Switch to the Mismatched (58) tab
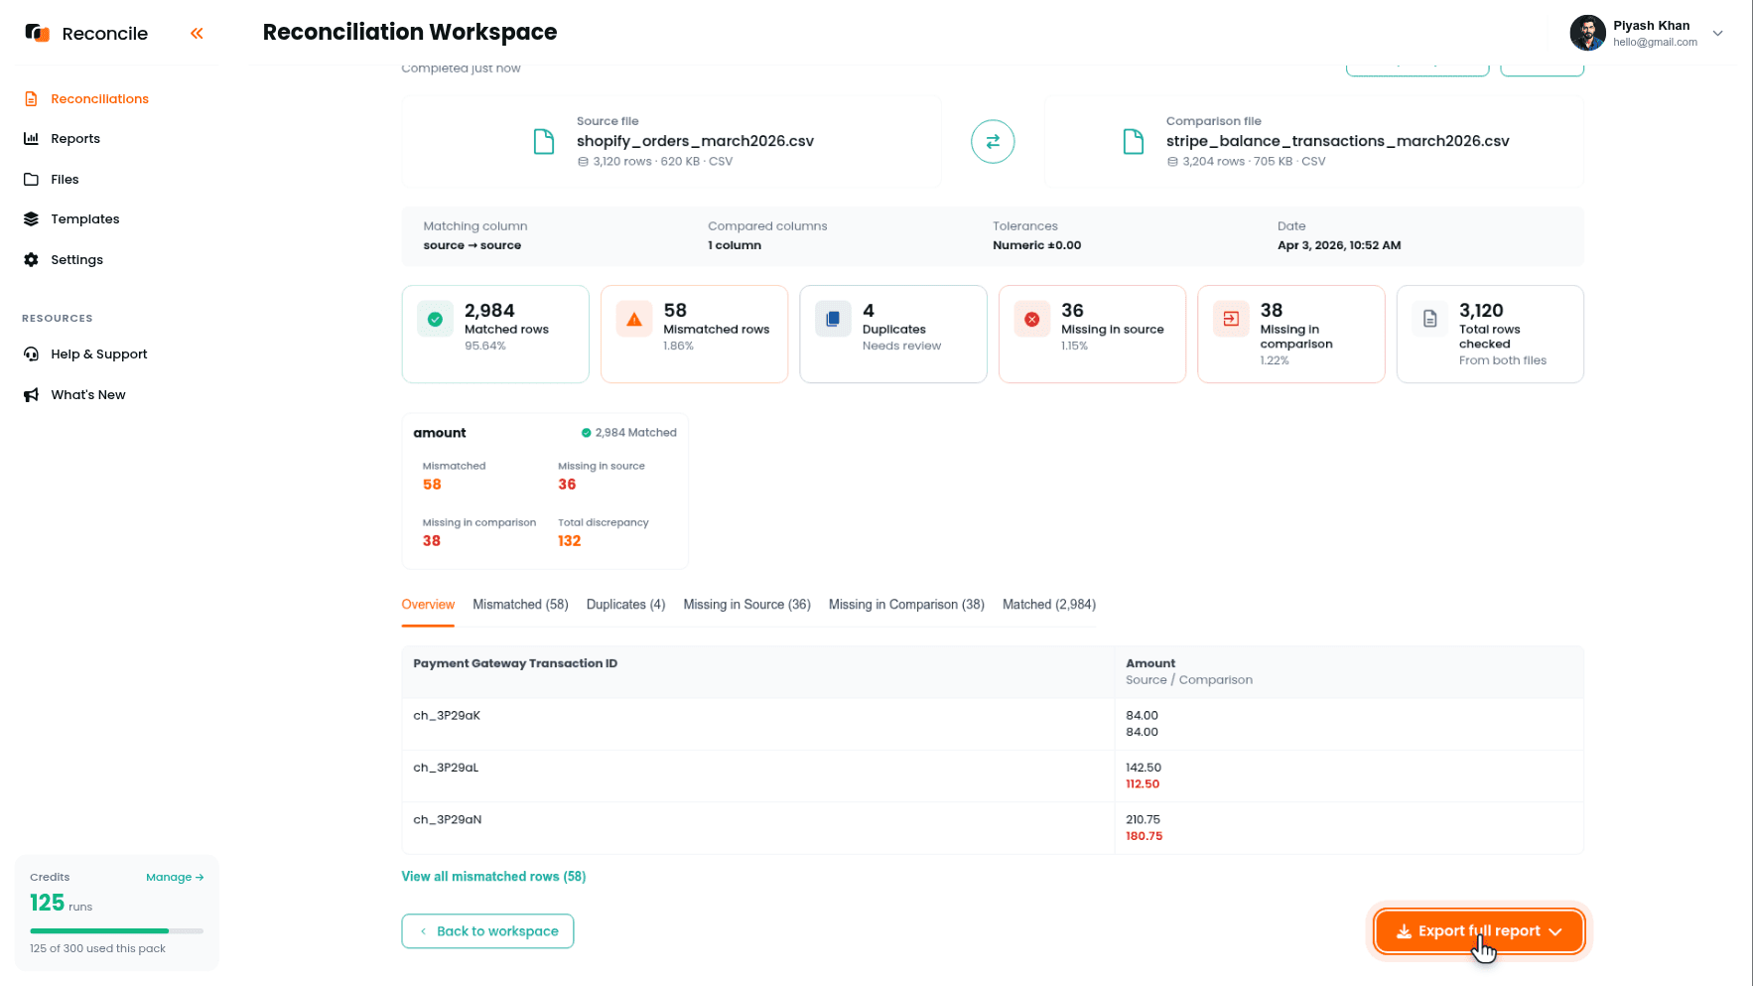Viewport: 1753px width, 986px height. click(520, 605)
